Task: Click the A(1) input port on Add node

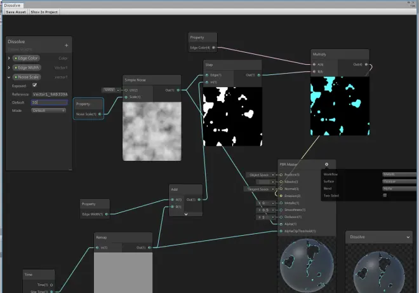Action: point(172,200)
